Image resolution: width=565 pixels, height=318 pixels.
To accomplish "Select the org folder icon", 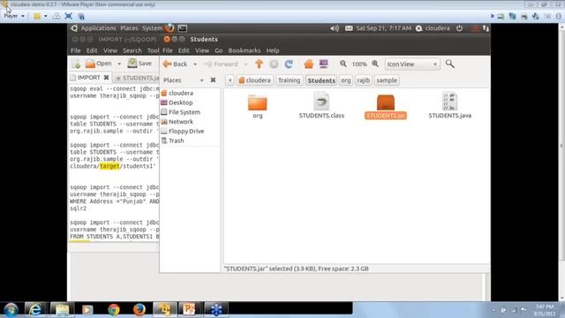I will [x=257, y=102].
